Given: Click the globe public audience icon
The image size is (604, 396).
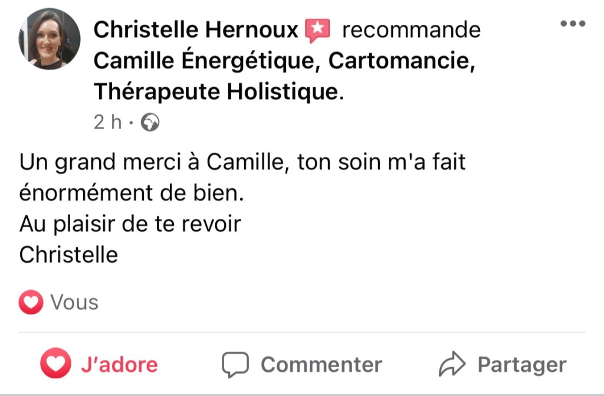Looking at the screenshot, I should click(151, 123).
